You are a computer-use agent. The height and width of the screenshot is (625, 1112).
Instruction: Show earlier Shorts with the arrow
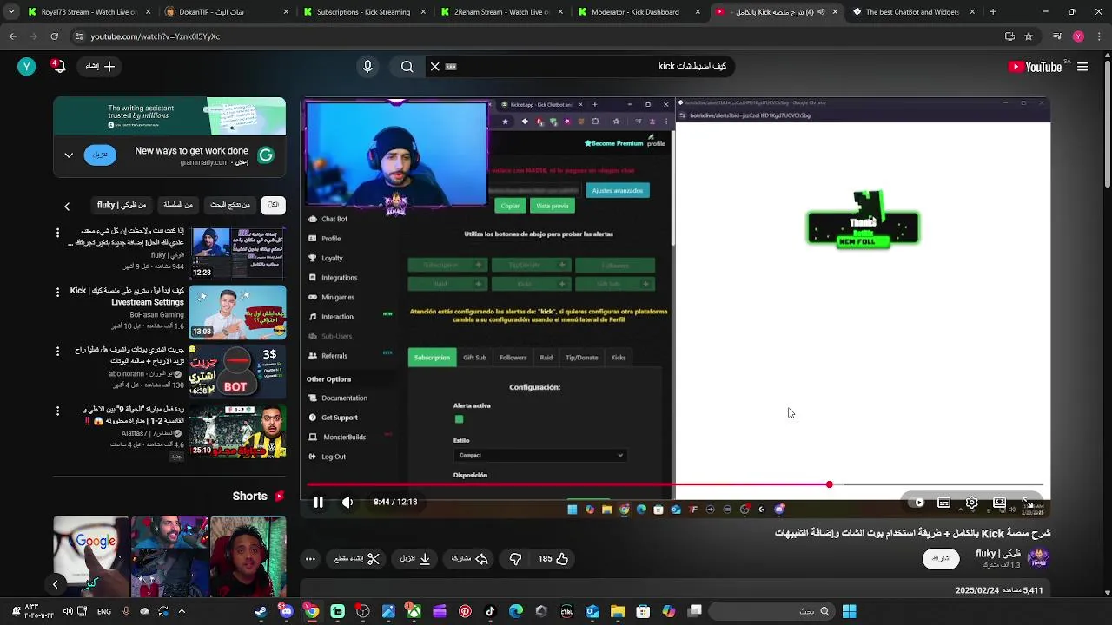click(x=55, y=584)
